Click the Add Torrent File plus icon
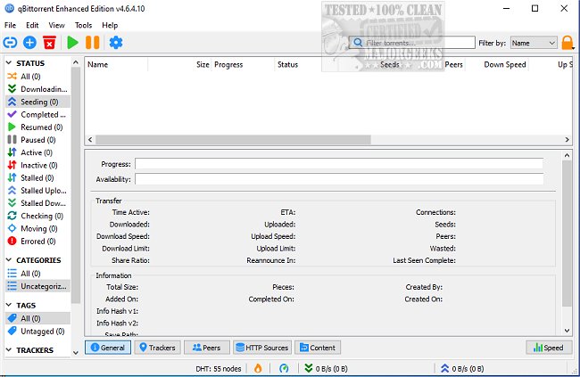Image resolution: width=580 pixels, height=377 pixels. tap(29, 43)
